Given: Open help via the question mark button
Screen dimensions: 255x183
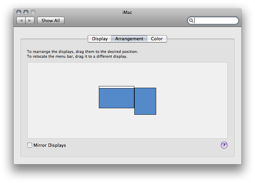Looking at the screenshot, I should click(224, 145).
